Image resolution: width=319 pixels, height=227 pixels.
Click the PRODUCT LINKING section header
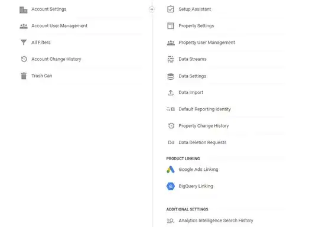(183, 158)
